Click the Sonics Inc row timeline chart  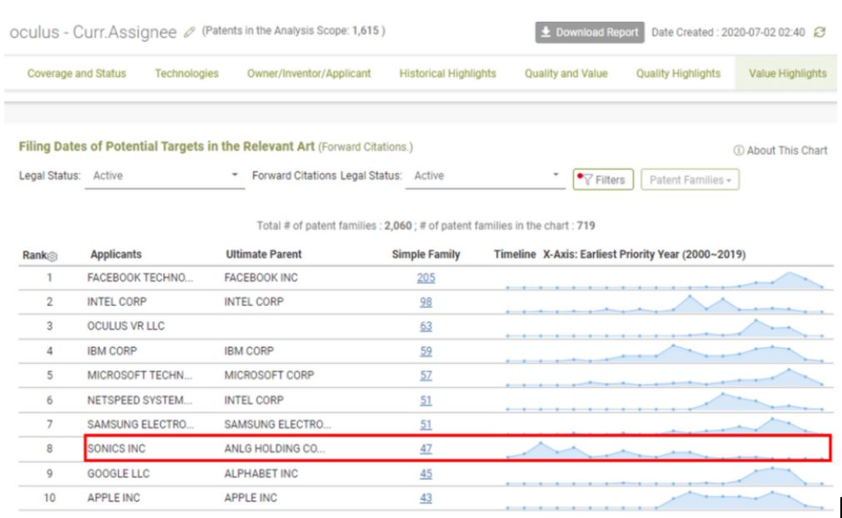665,449
